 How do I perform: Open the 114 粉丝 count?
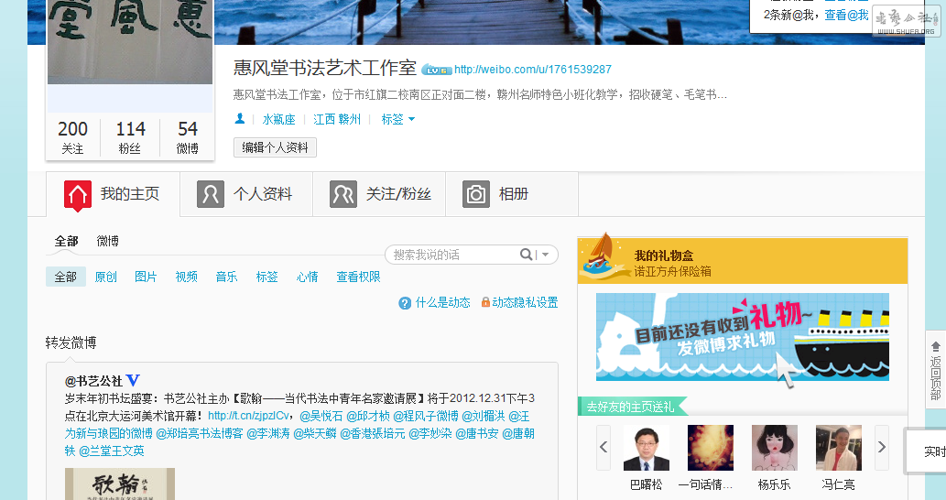[130, 137]
